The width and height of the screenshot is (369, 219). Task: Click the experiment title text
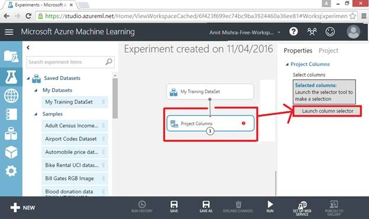pyautogui.click(x=198, y=49)
